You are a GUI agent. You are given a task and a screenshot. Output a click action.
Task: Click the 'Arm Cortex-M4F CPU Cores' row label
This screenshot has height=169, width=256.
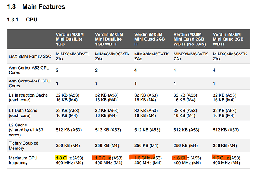tap(30, 84)
